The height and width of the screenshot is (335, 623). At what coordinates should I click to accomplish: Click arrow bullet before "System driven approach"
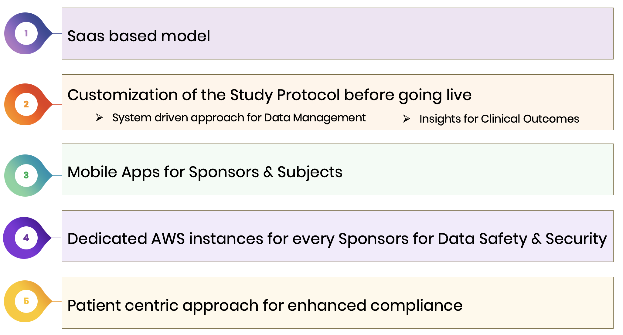[99, 117]
